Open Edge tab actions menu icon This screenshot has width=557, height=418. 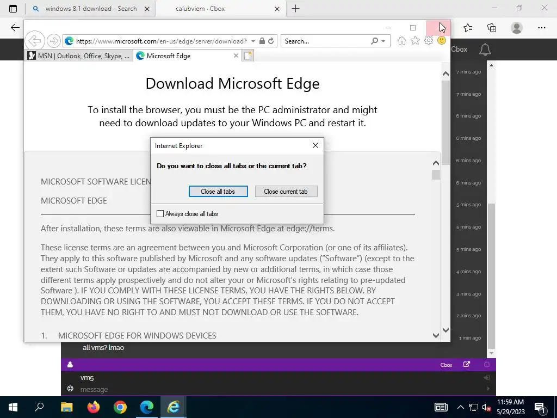[x=13, y=9]
